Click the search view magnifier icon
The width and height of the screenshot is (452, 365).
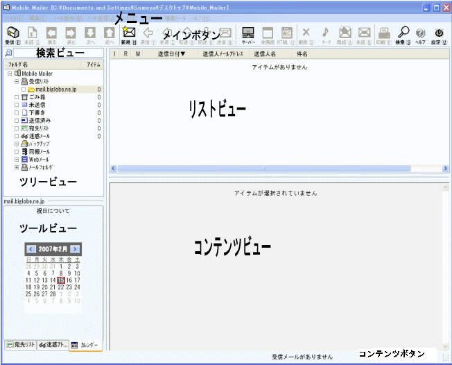(x=8, y=53)
